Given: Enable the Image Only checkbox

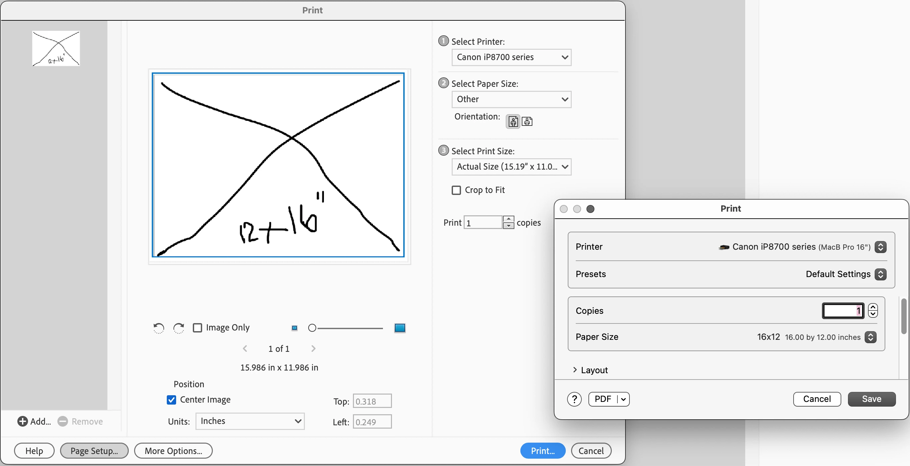Looking at the screenshot, I should [197, 328].
